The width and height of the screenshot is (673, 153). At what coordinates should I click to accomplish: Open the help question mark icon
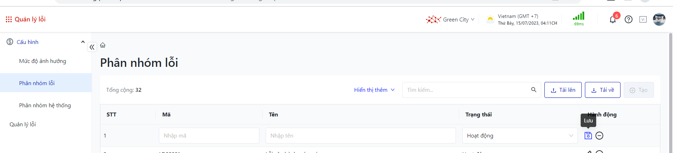(x=629, y=19)
